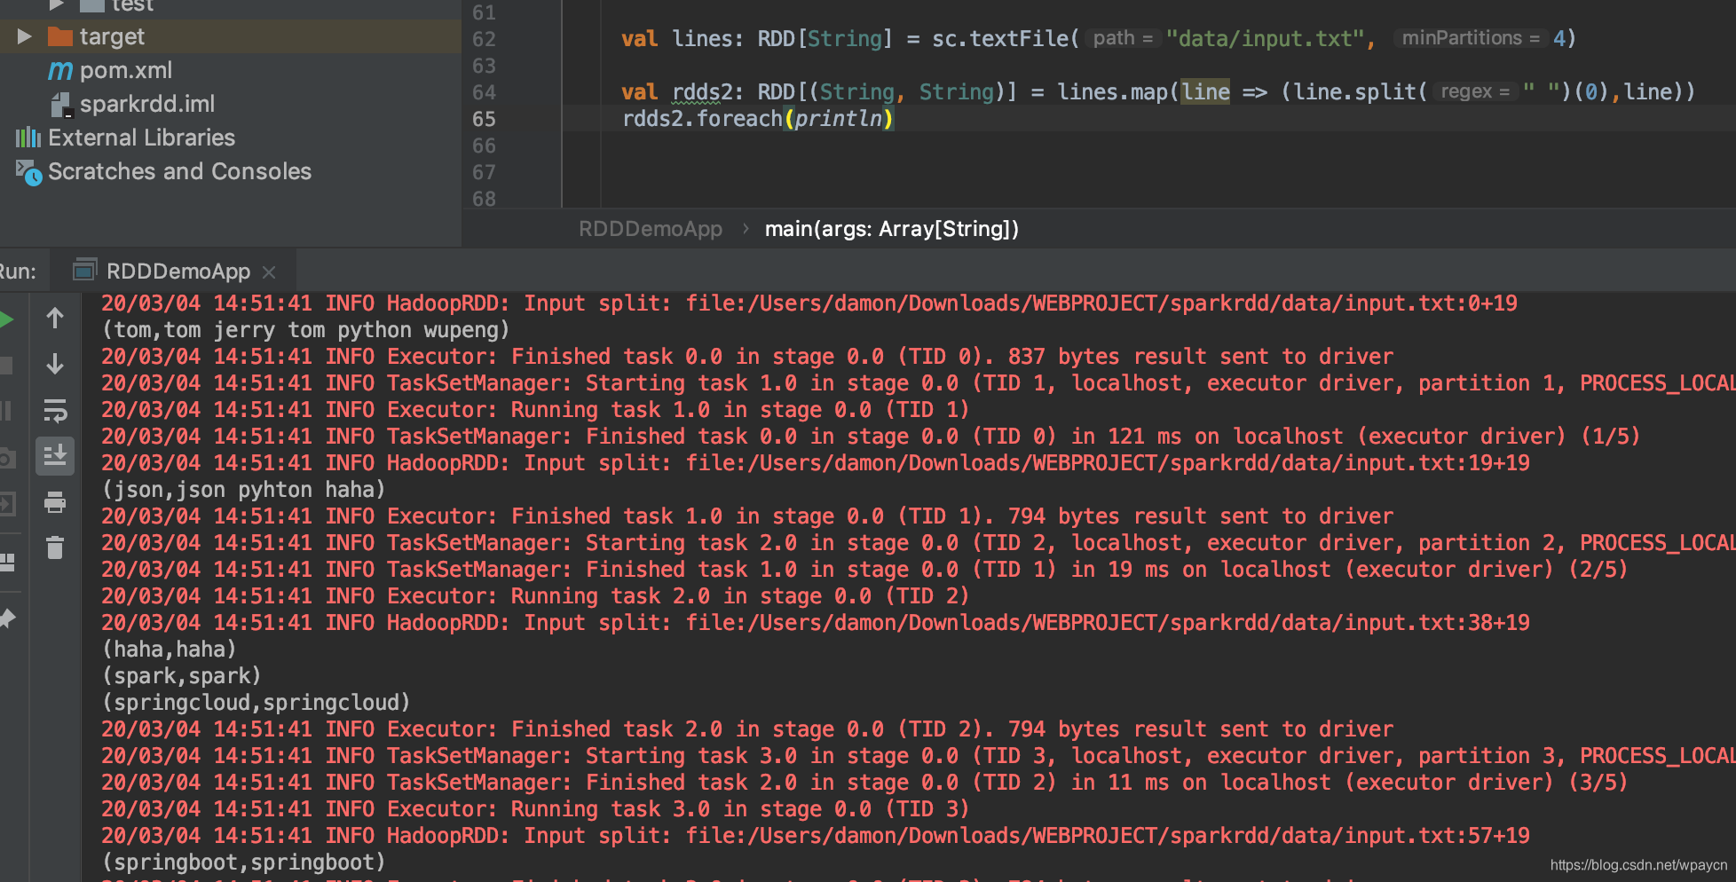1736x882 pixels.
Task: Toggle soft-wrap in console
Action: coord(55,410)
